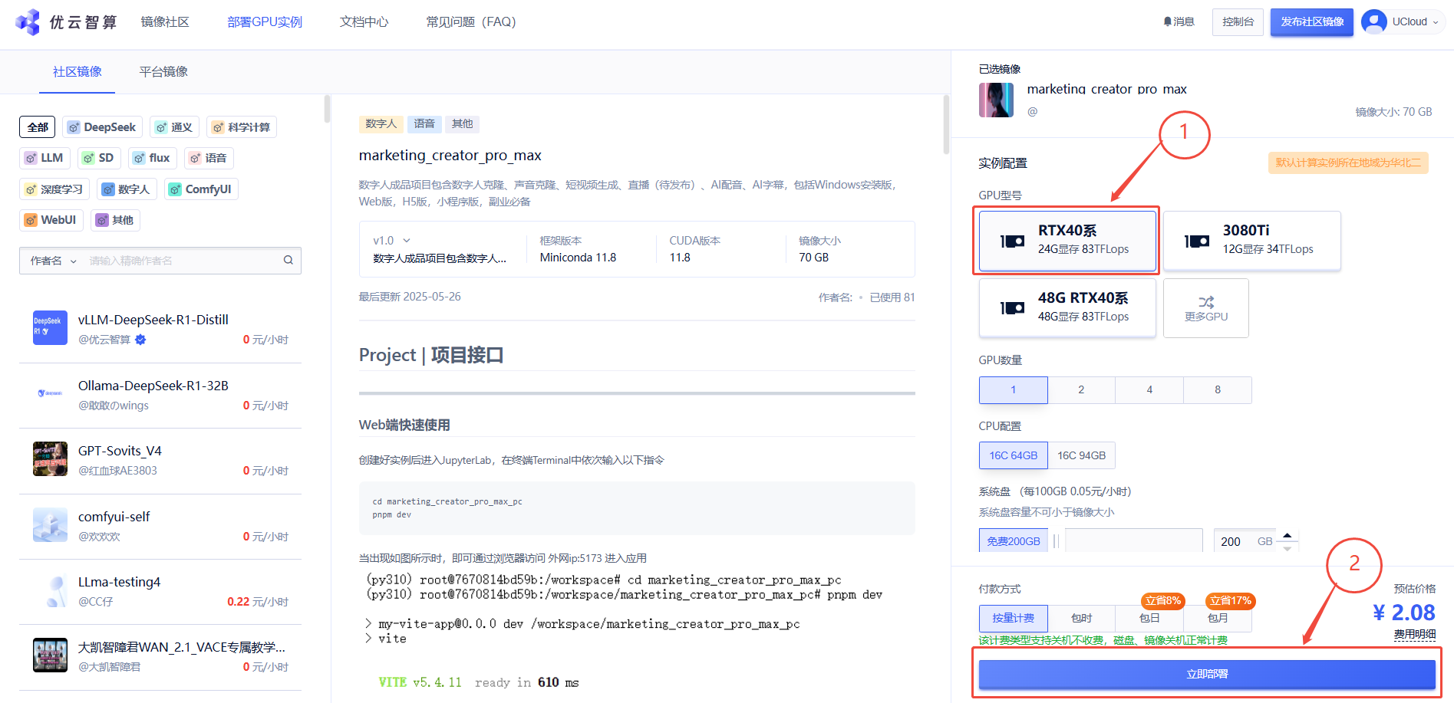Click the 数字人 label on image detail
The height and width of the screenshot is (703, 1454).
click(381, 124)
